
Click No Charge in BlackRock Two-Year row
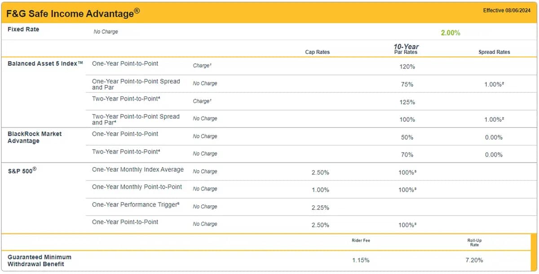click(x=205, y=154)
